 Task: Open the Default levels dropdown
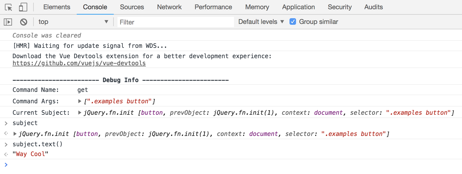261,22
